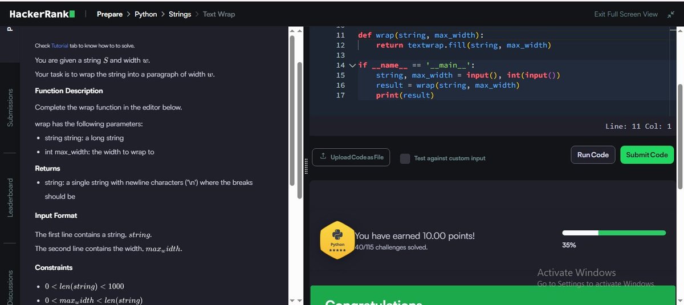
Task: Click the exit full screen collapse icon
Action: click(670, 14)
